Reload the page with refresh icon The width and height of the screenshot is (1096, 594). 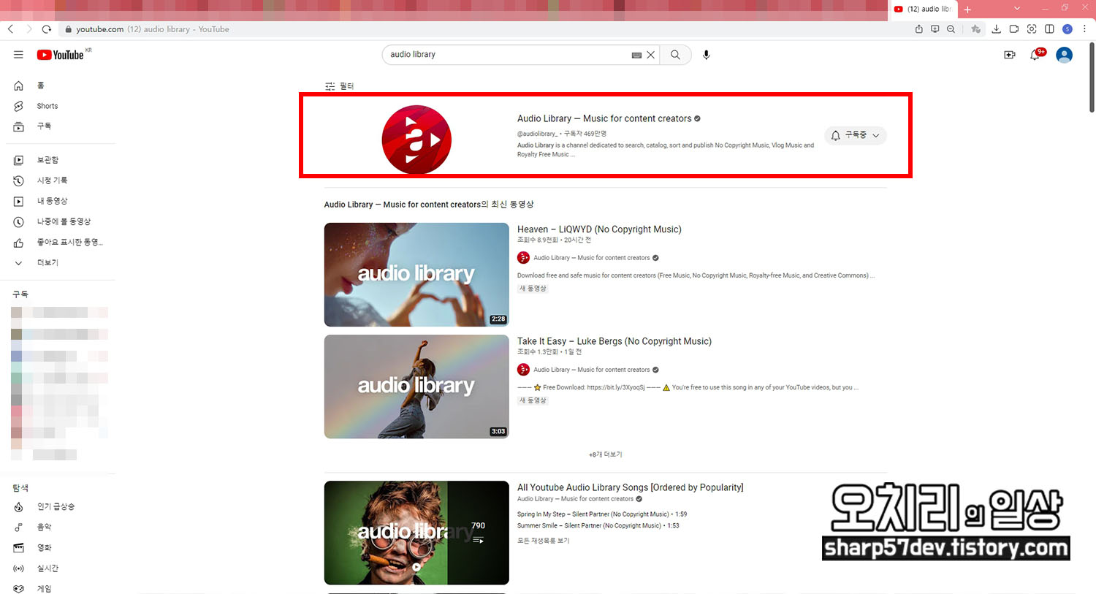(x=47, y=29)
